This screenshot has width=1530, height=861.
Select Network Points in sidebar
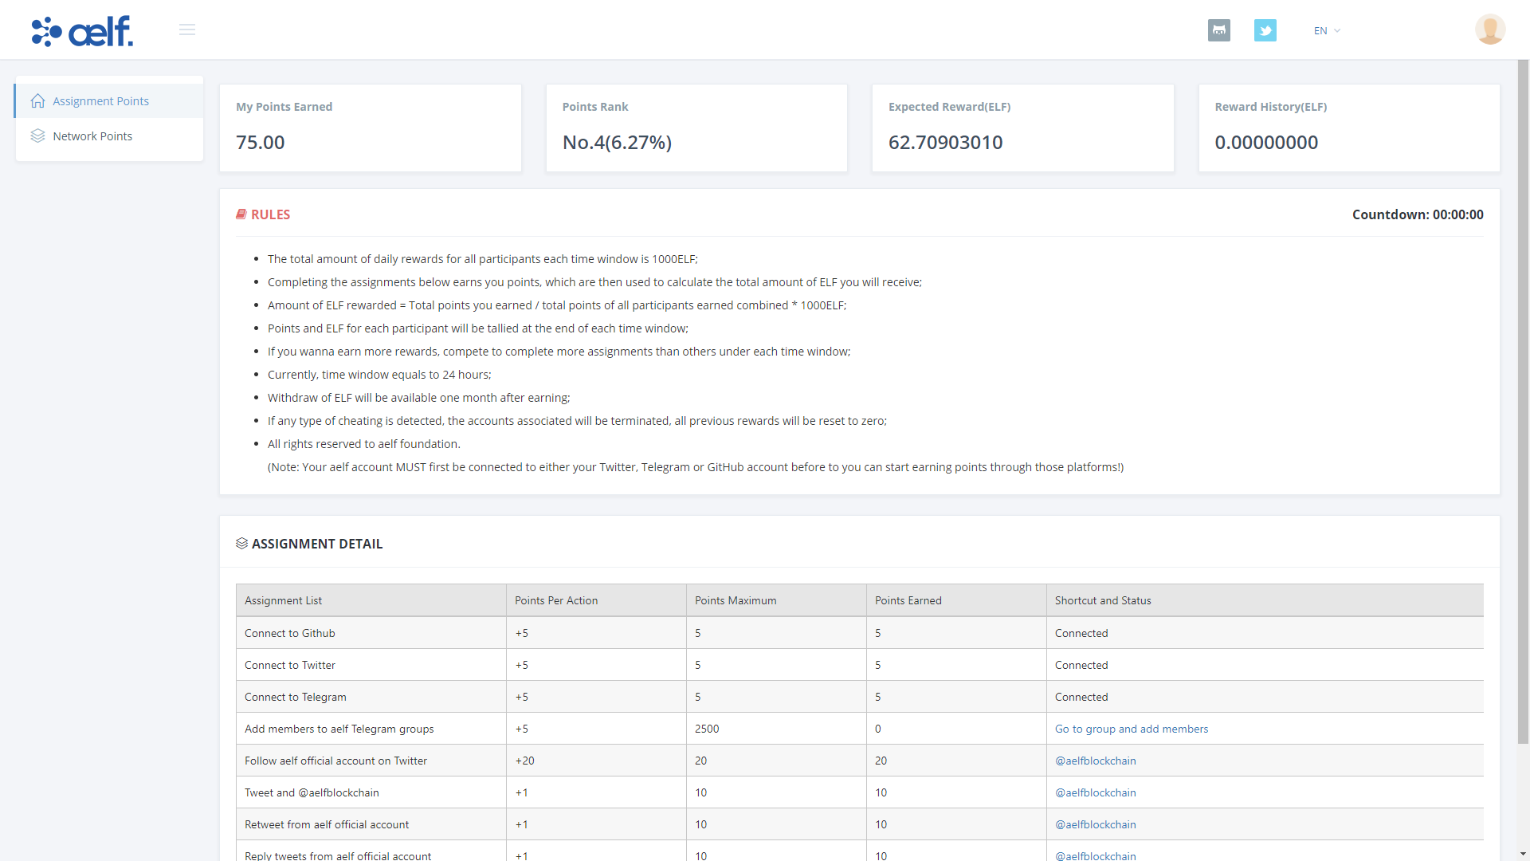pos(109,136)
